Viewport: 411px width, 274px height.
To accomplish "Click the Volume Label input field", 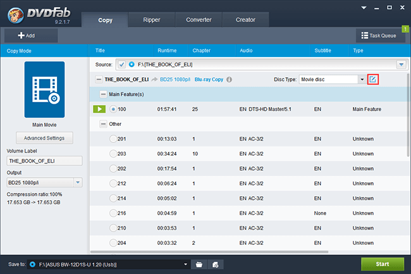I will tap(44, 161).
